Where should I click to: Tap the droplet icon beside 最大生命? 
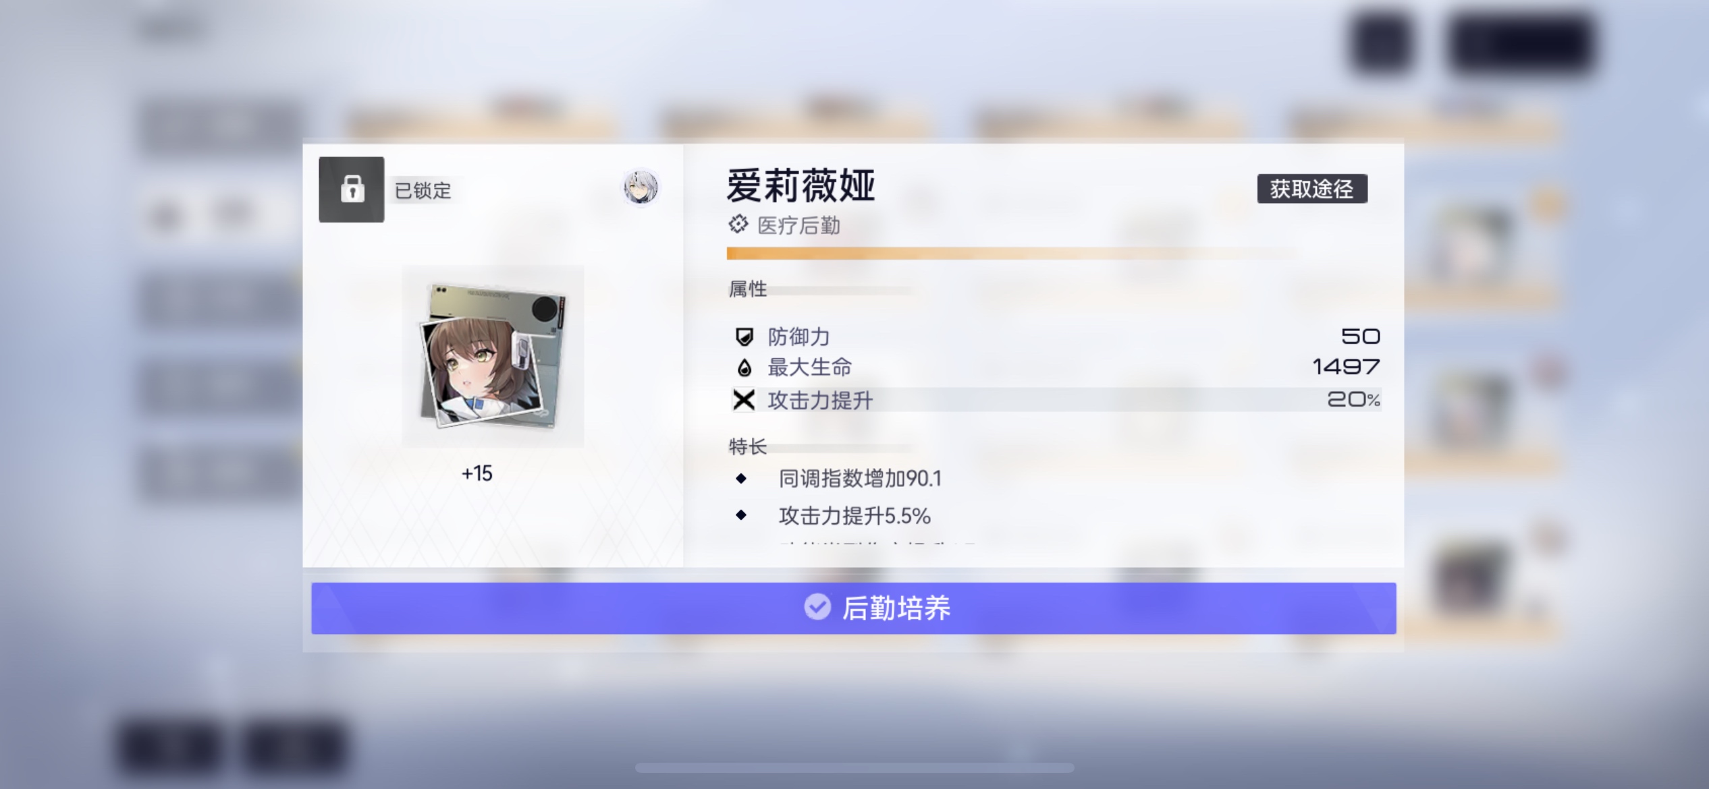pos(744,368)
